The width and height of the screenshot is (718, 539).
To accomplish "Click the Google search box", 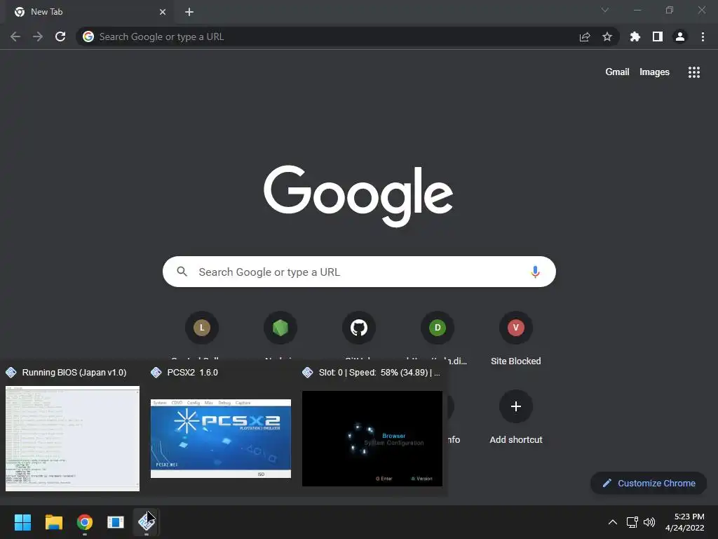I will click(x=359, y=272).
